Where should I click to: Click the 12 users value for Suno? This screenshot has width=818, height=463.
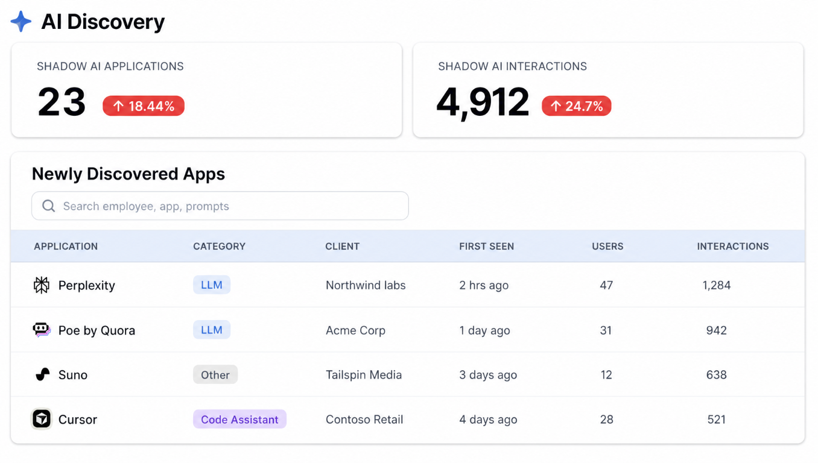(x=606, y=375)
